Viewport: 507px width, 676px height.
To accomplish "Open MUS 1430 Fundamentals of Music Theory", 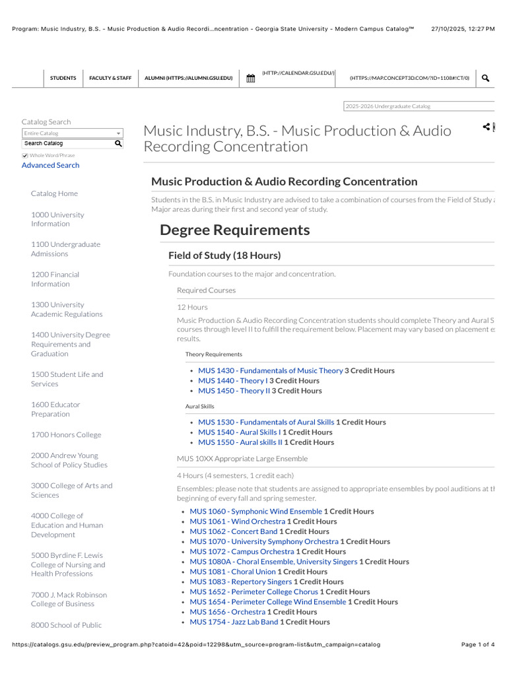I will (270, 370).
